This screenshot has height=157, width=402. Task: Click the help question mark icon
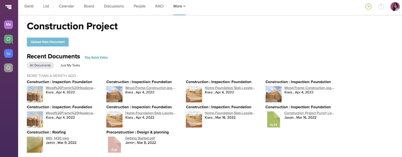(381, 6)
